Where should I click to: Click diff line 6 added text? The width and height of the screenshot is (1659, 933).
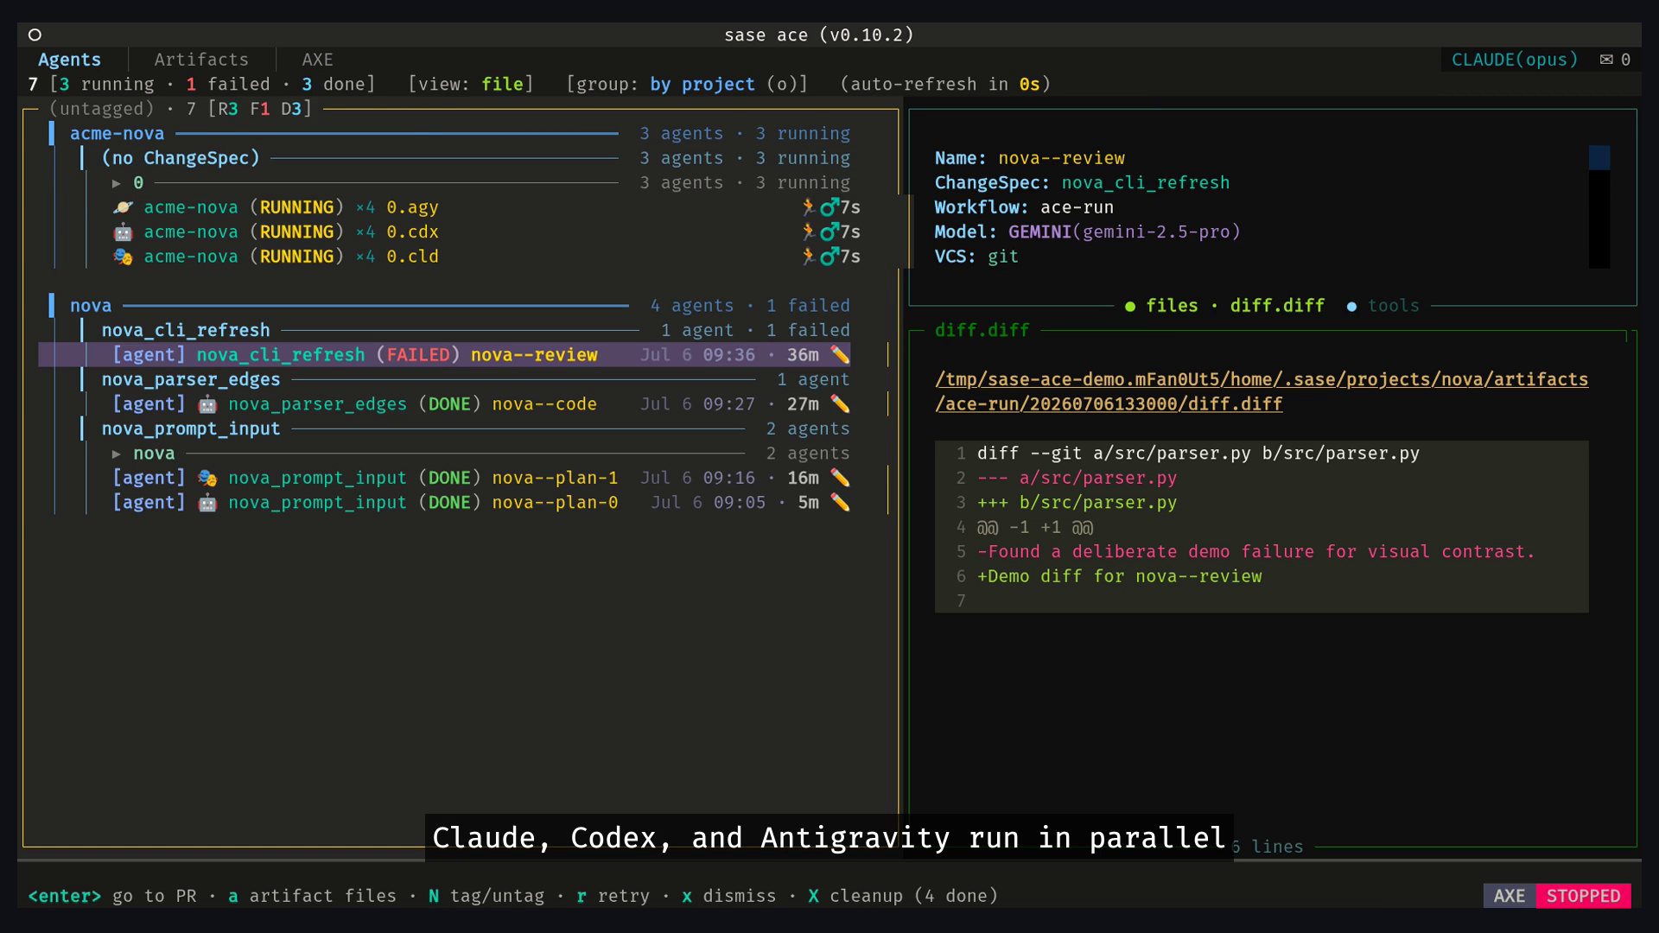point(1119,576)
